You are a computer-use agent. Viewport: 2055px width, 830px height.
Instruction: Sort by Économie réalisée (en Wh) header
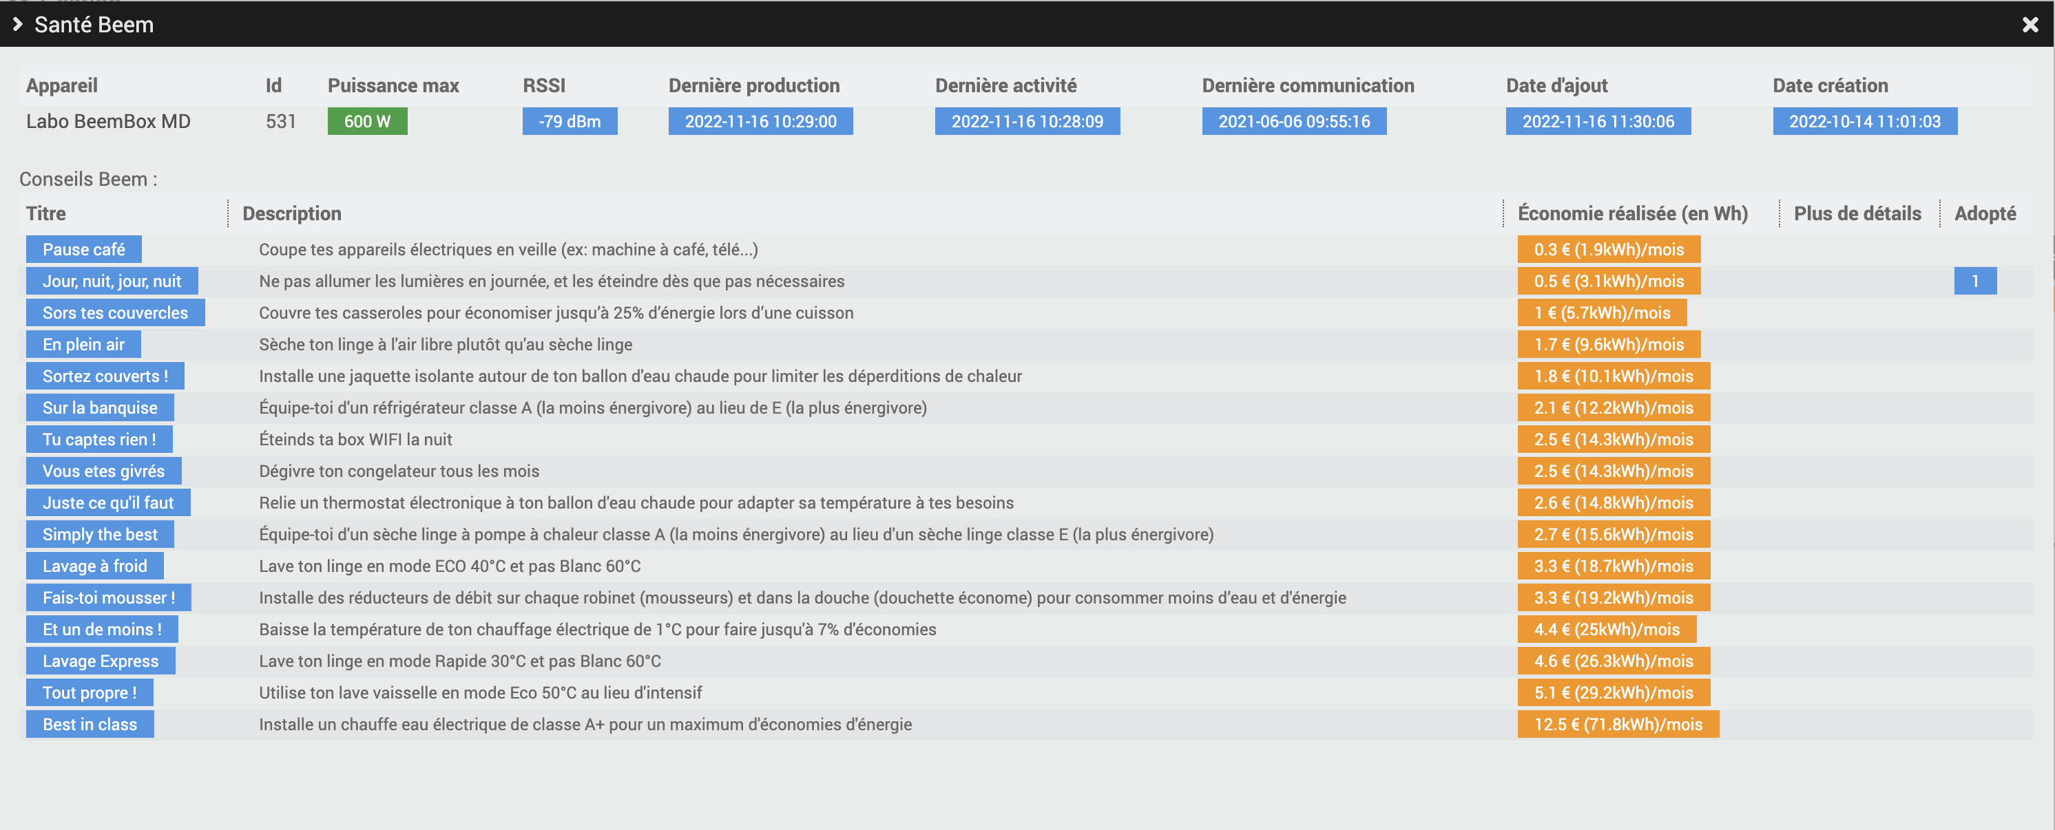[x=1632, y=213]
